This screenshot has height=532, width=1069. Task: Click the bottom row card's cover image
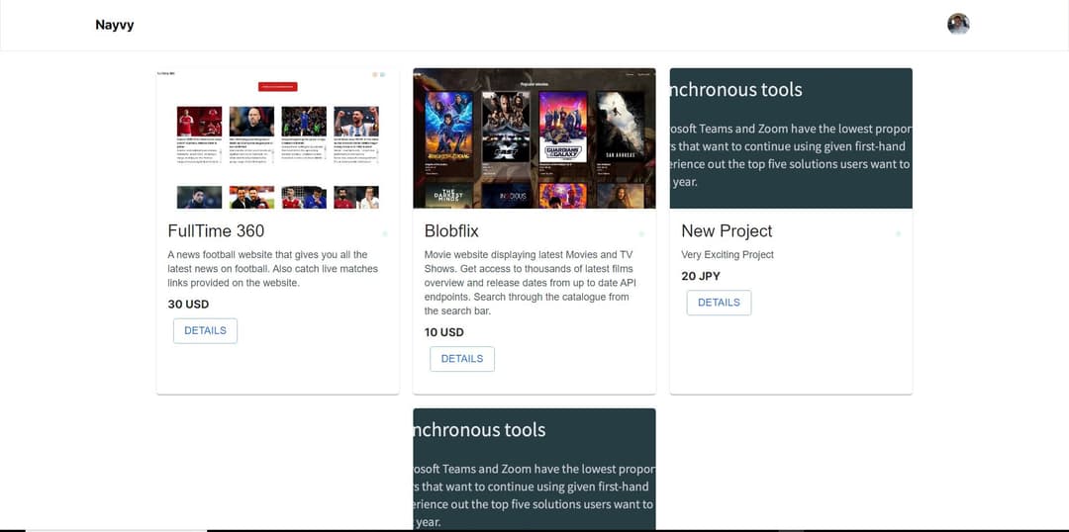pyautogui.click(x=534, y=470)
